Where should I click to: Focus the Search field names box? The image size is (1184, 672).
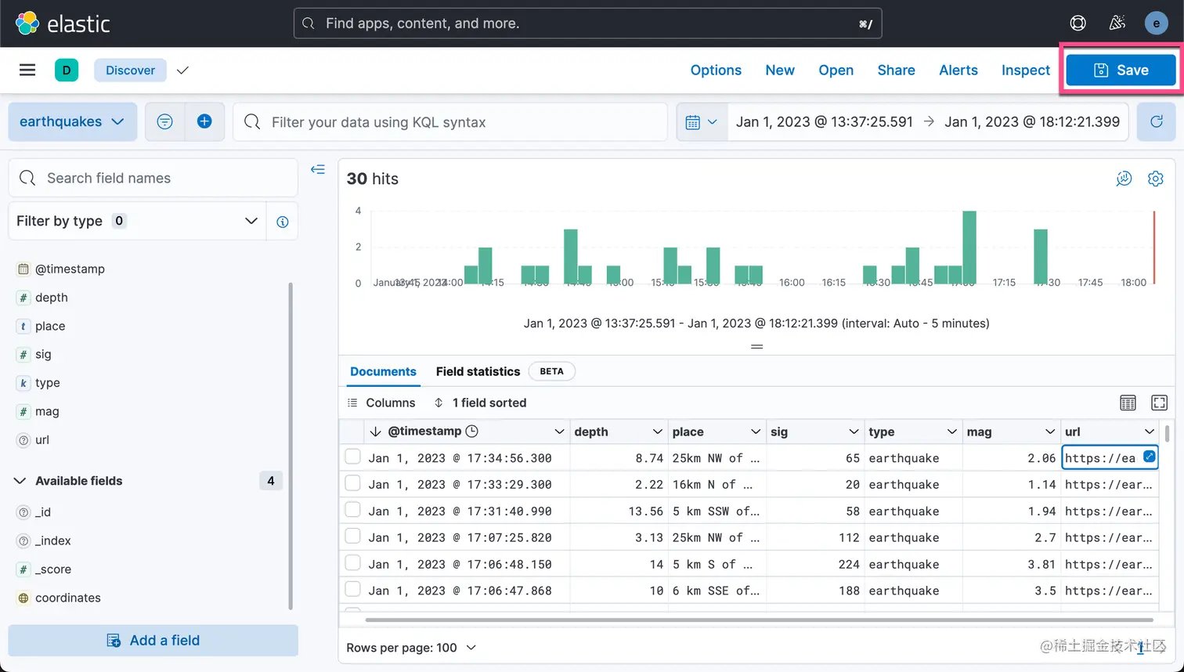pos(153,178)
